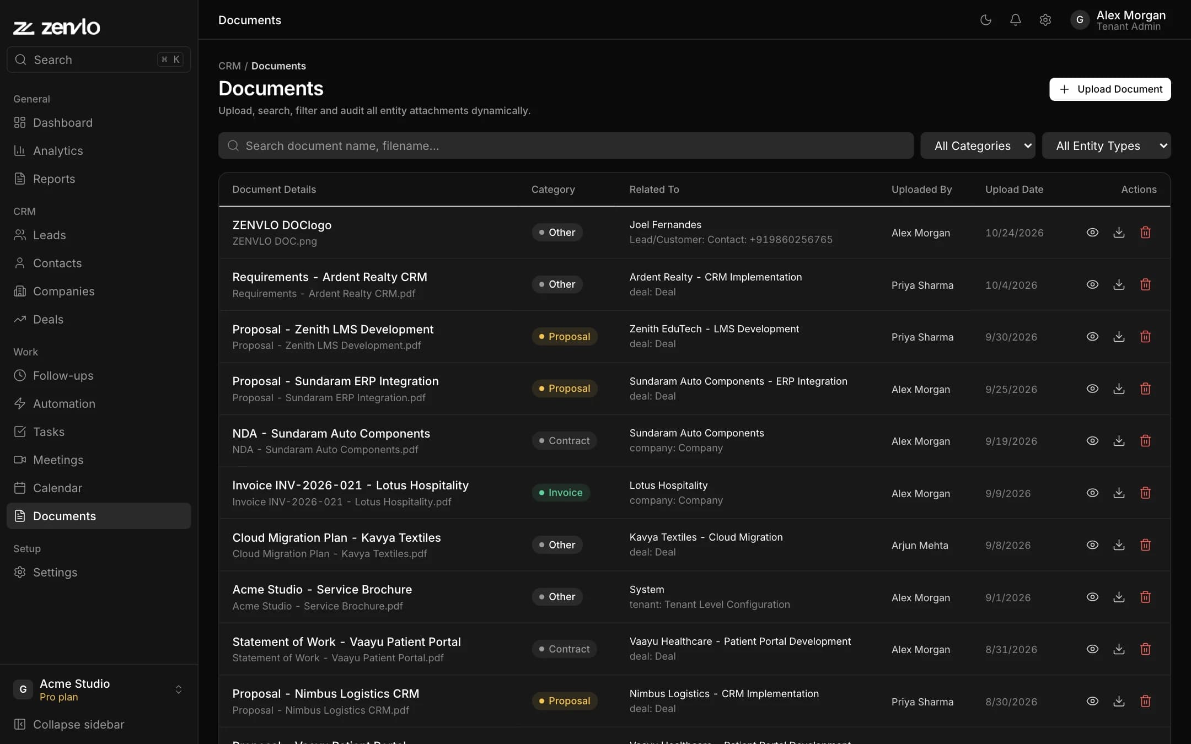Delete Proposal - Zenith LMS Development document

1145,337
